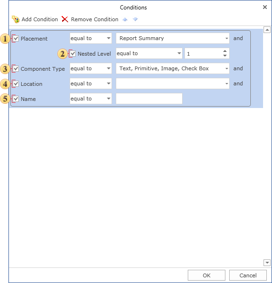Screen dimensions: 272x283
Task: Toggle the Nested Level checkbox
Action: [73, 54]
